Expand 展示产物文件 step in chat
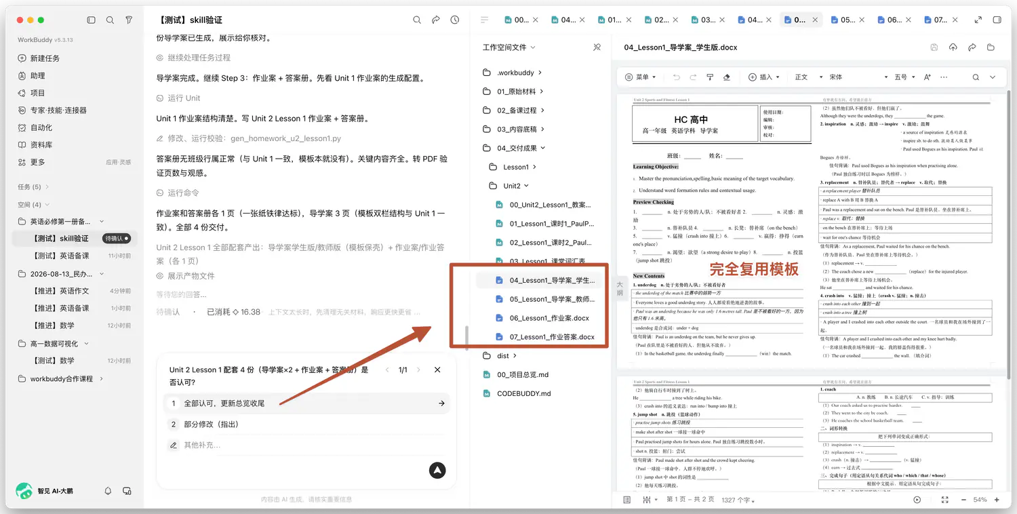The image size is (1017, 514). tap(185, 276)
